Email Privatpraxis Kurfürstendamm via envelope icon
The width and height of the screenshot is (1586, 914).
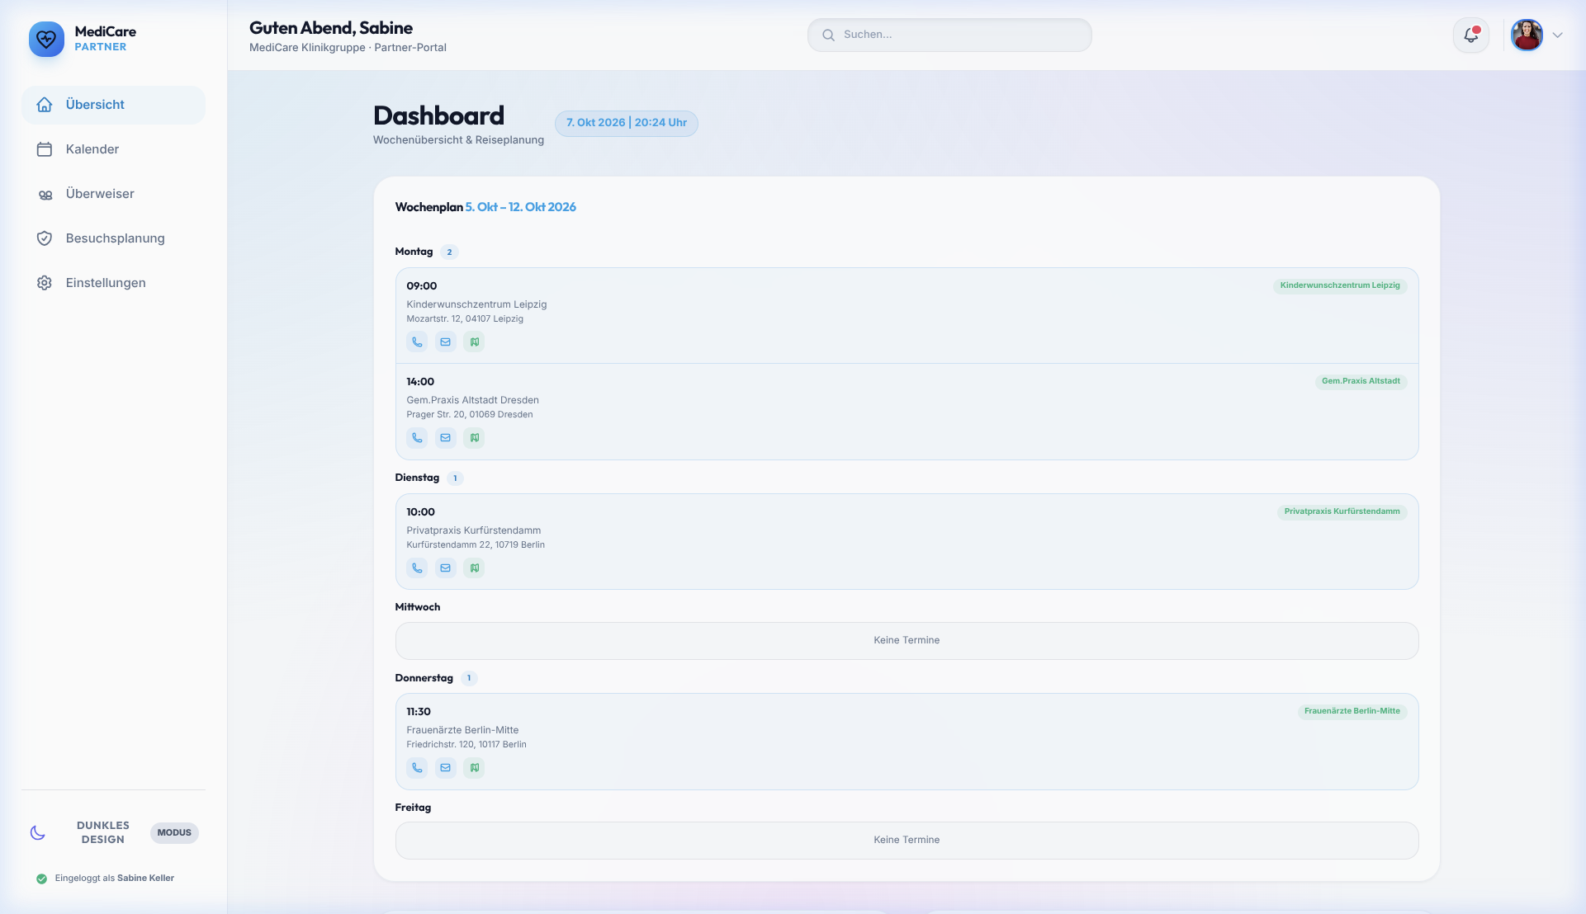(446, 568)
